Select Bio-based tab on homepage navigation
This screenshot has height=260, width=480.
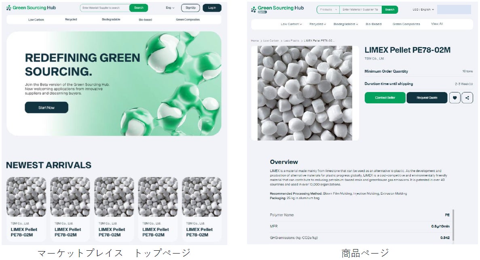[x=146, y=19]
